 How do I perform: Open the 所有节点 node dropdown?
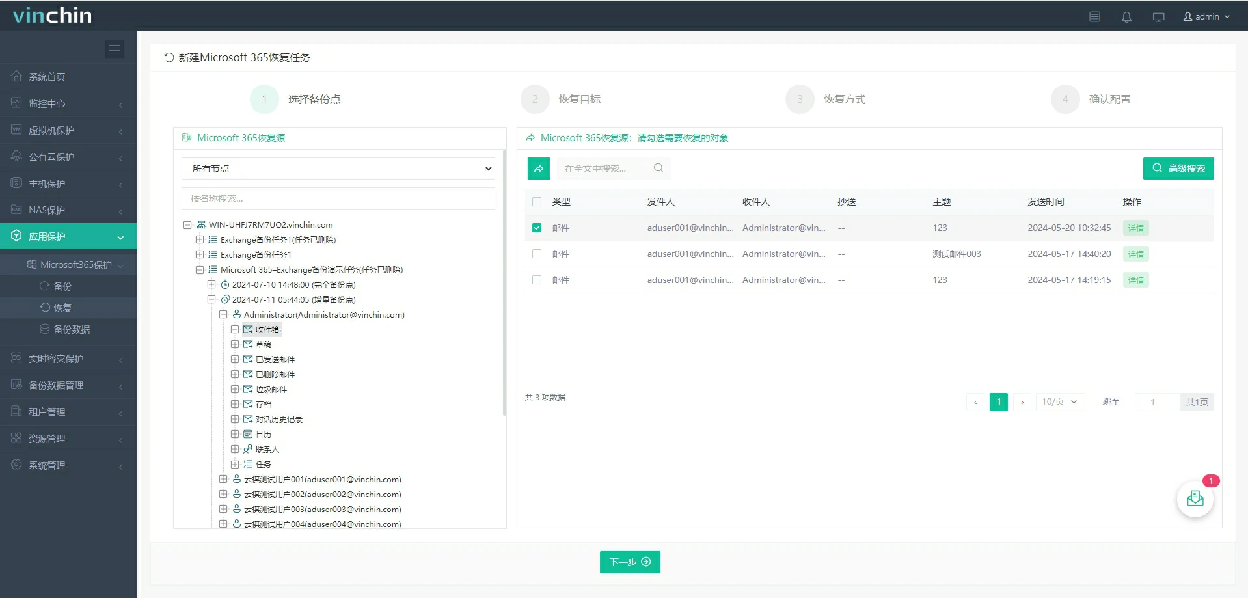(x=338, y=169)
